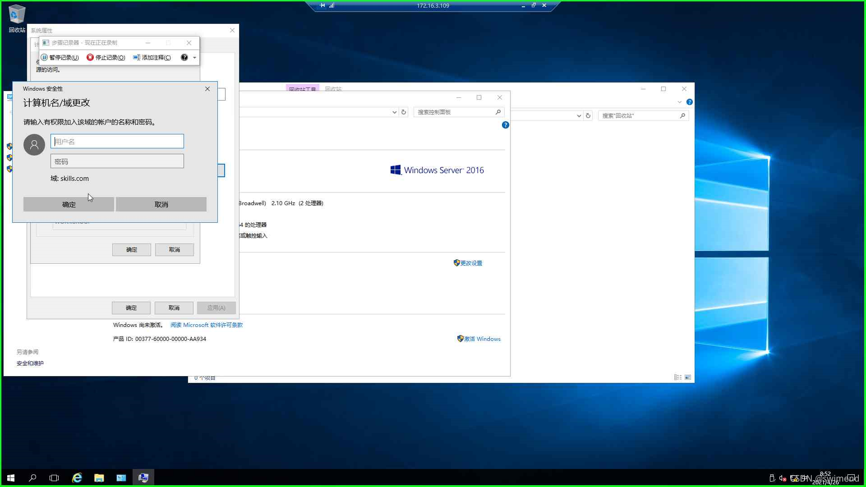
Task: Open File Explorer from the taskbar
Action: (x=99, y=478)
